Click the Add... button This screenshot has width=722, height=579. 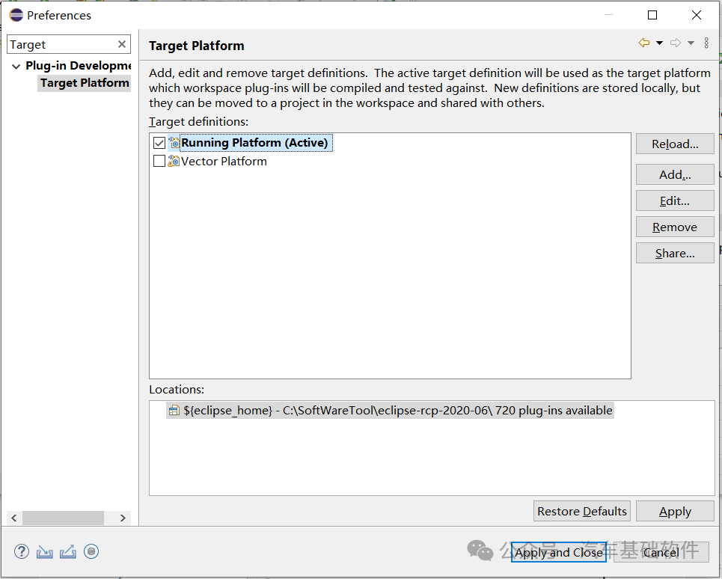[675, 174]
